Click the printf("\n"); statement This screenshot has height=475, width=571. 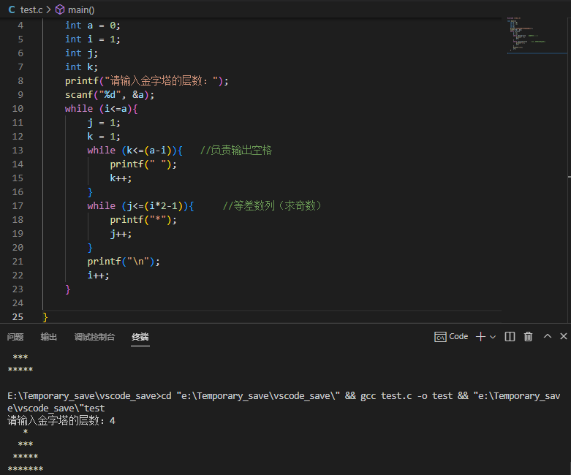click(x=124, y=262)
